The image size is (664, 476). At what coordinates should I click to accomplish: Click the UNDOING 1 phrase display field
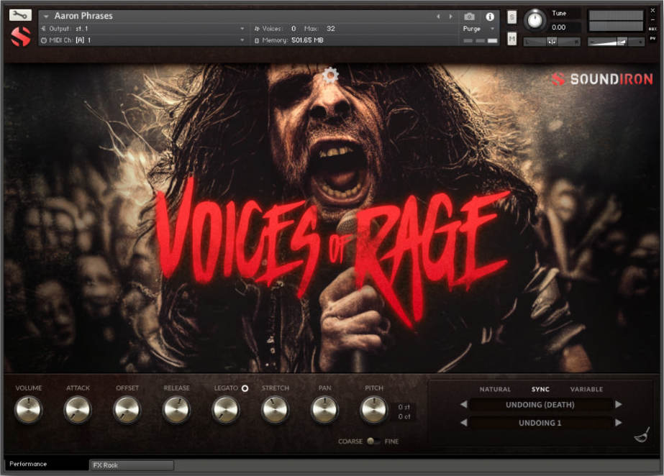[x=541, y=423]
